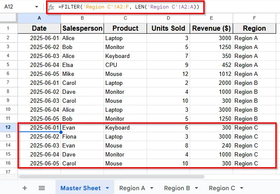Switch to the Region A tab

pyautogui.click(x=132, y=188)
